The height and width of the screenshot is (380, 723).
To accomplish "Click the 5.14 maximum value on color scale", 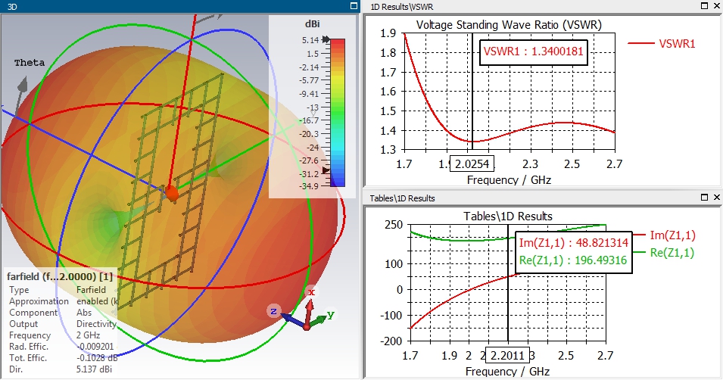I will (310, 40).
